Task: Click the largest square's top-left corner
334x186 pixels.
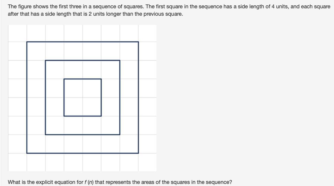Action: pos(27,42)
